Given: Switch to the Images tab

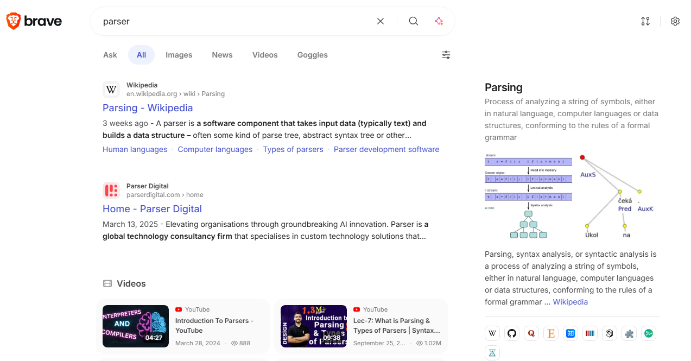Looking at the screenshot, I should click(x=179, y=55).
